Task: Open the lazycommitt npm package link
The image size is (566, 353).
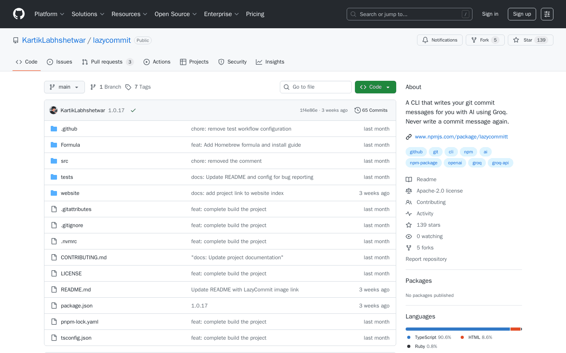Action: 461,136
